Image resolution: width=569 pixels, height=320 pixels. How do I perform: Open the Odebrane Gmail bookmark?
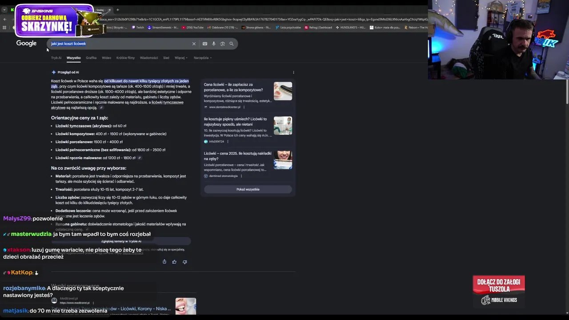[223, 28]
